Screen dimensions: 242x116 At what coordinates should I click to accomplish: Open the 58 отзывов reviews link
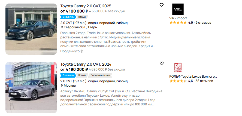tap(204, 81)
